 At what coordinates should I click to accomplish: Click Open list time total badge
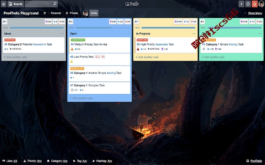[113, 21]
